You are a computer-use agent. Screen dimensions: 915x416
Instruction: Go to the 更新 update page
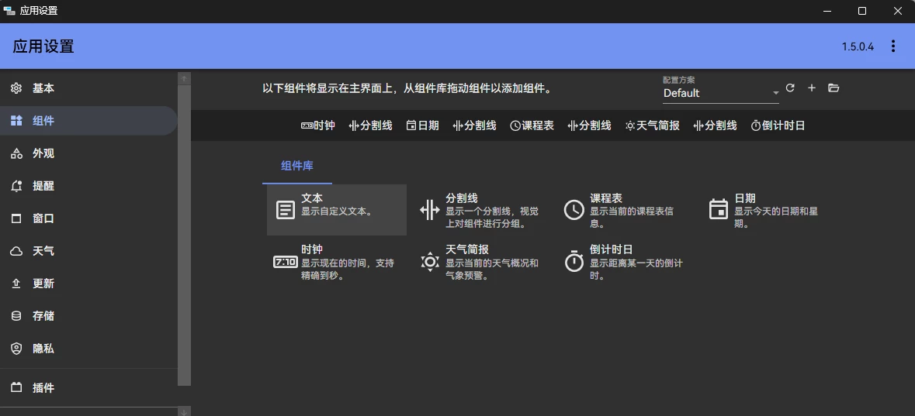point(88,284)
